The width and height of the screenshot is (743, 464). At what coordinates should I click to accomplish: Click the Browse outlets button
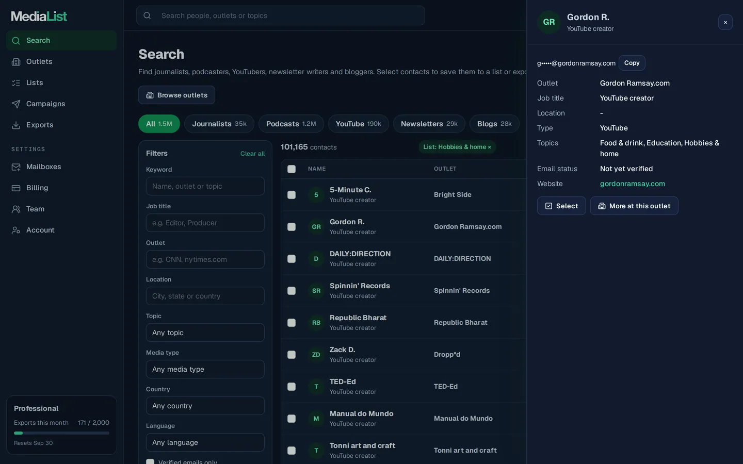point(176,95)
